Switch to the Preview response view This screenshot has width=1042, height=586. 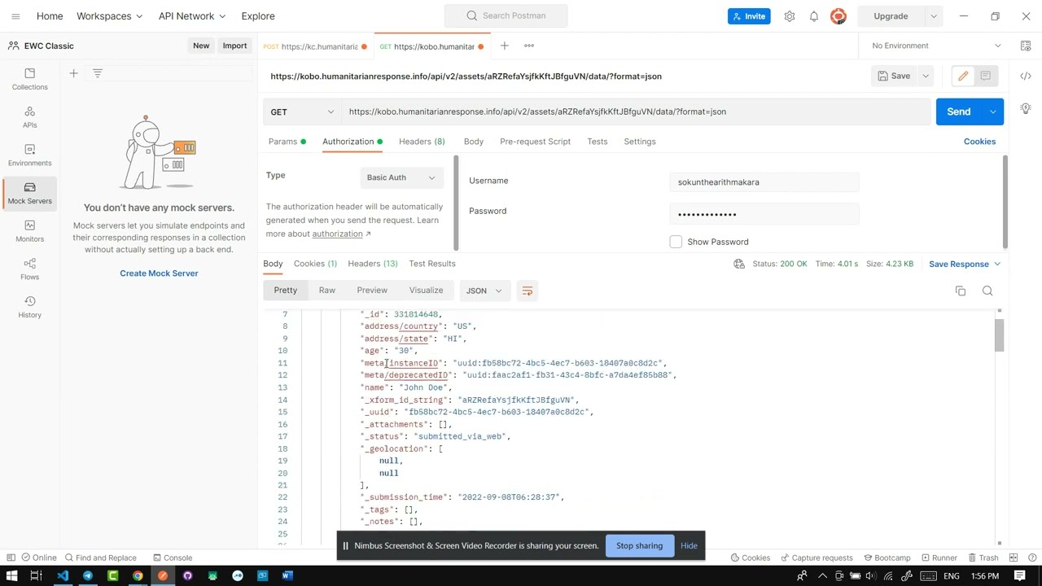point(372,291)
